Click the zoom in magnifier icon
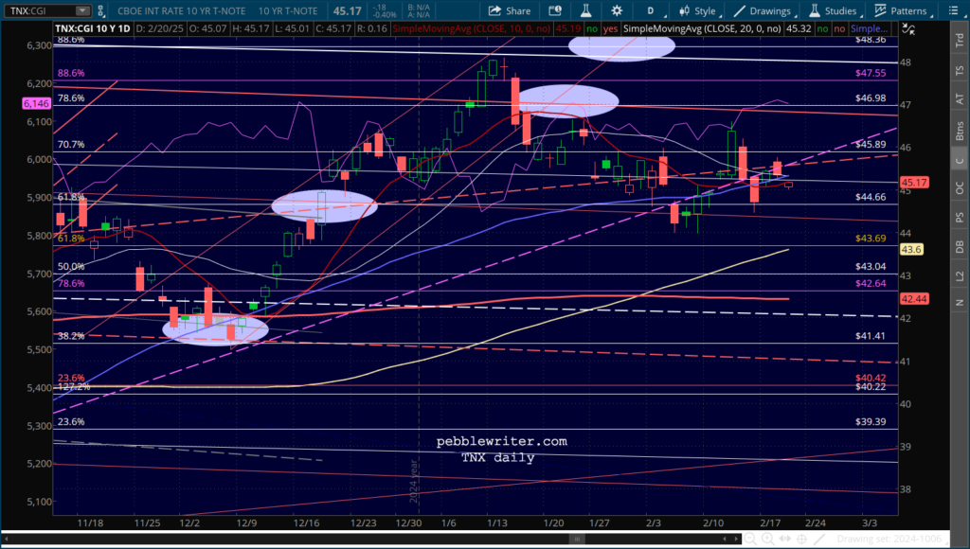 pos(767,540)
